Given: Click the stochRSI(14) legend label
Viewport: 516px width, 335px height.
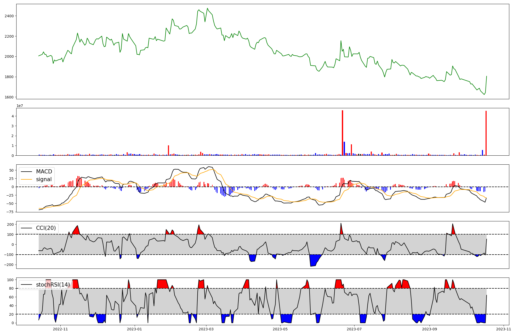Looking at the screenshot, I should pyautogui.click(x=53, y=285).
